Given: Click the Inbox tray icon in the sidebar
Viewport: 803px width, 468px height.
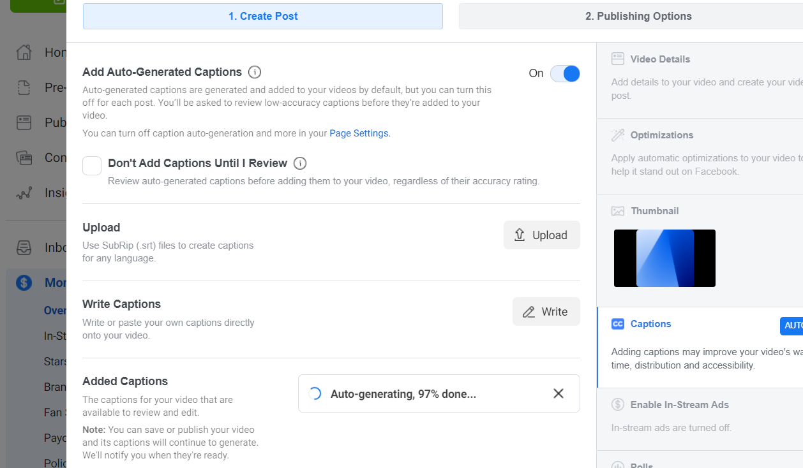Looking at the screenshot, I should [24, 247].
